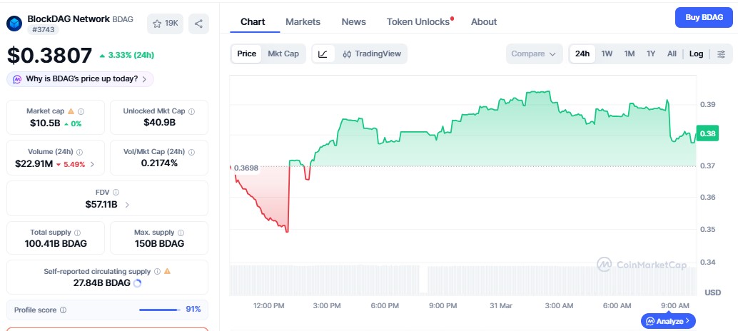Select 1M time range
This screenshot has height=331, width=738.
(x=630, y=54)
